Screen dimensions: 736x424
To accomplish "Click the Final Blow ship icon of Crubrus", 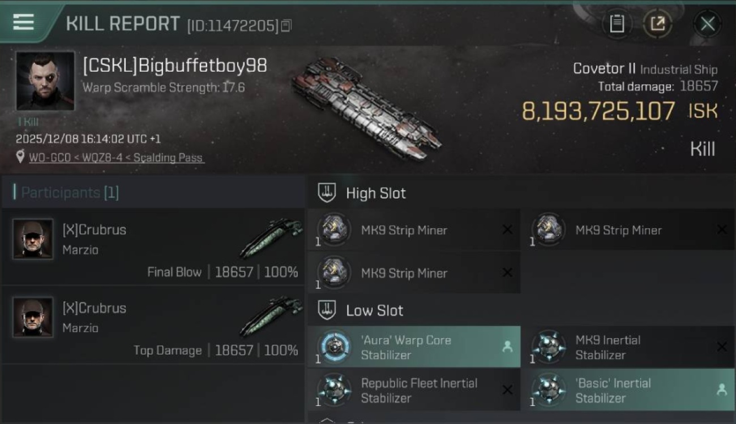I will click(272, 237).
